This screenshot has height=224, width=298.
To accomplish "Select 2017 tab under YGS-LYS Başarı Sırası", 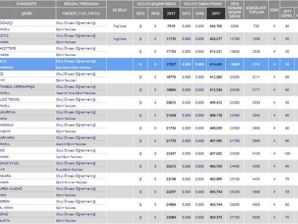I will pyautogui.click(x=170, y=14).
